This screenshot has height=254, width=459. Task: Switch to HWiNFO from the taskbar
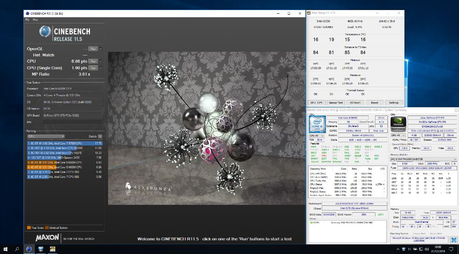tap(41, 249)
